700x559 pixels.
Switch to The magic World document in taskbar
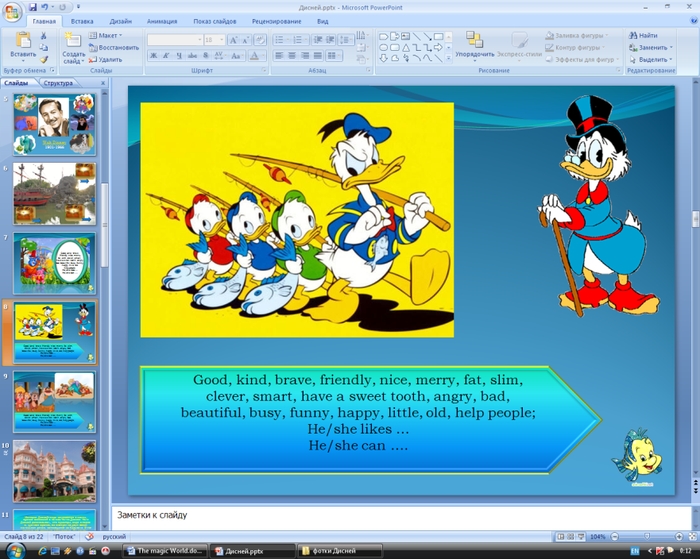pyautogui.click(x=165, y=551)
